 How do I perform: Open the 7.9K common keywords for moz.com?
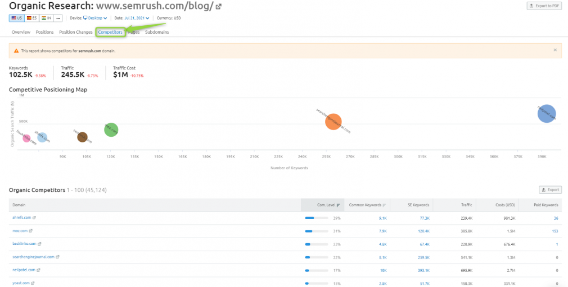(x=383, y=231)
